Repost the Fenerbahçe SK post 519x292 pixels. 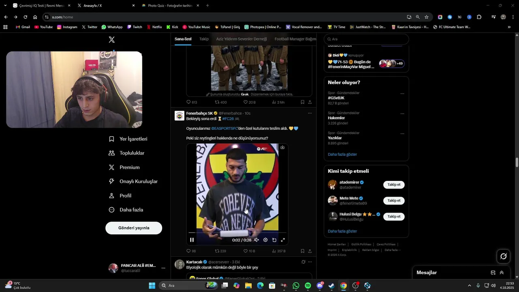(x=220, y=251)
